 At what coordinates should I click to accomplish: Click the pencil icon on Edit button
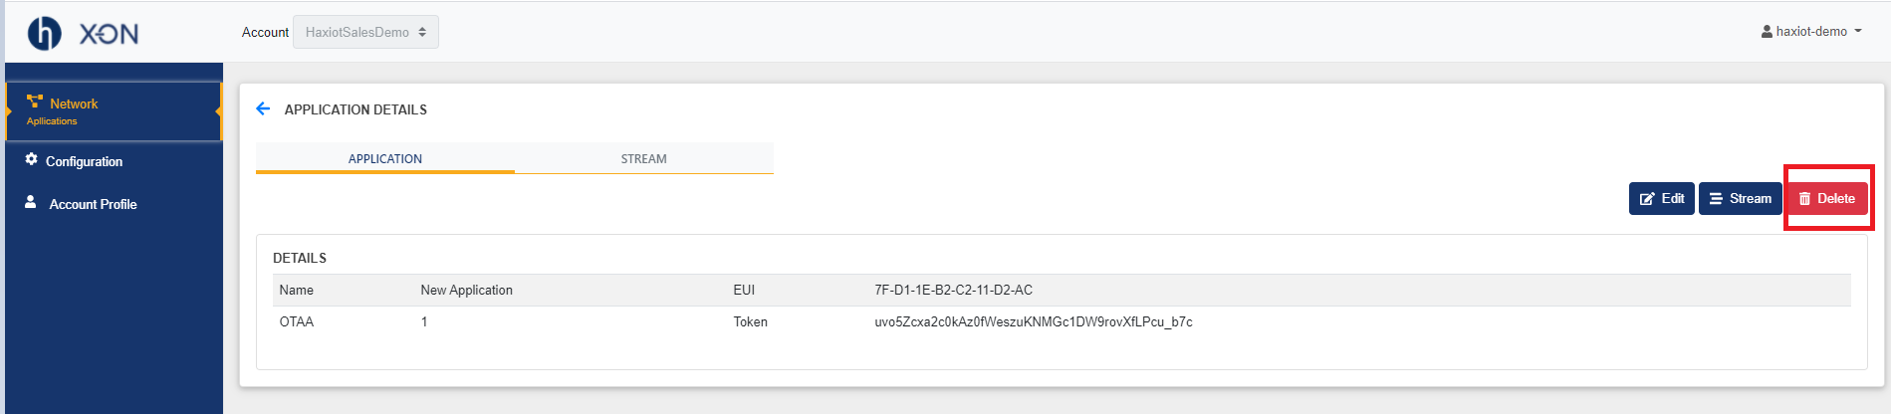pos(1647,199)
